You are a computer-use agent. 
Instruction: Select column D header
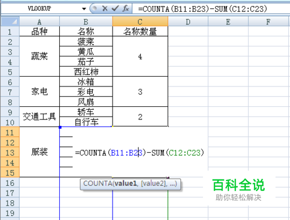click(188, 21)
